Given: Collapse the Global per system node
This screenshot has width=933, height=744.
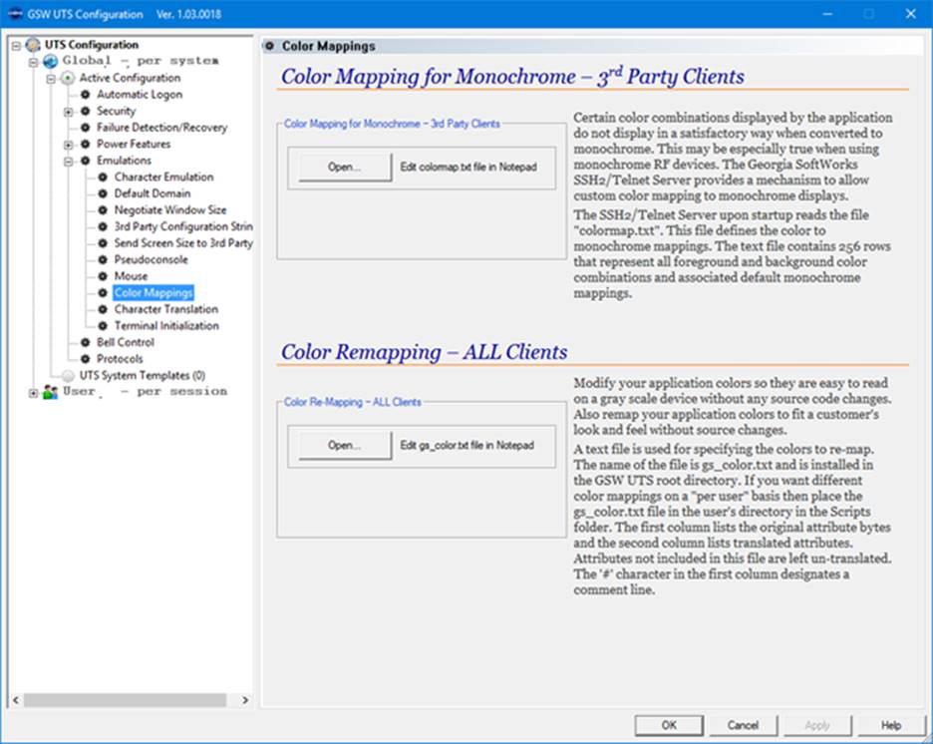Looking at the screenshot, I should click(x=33, y=62).
